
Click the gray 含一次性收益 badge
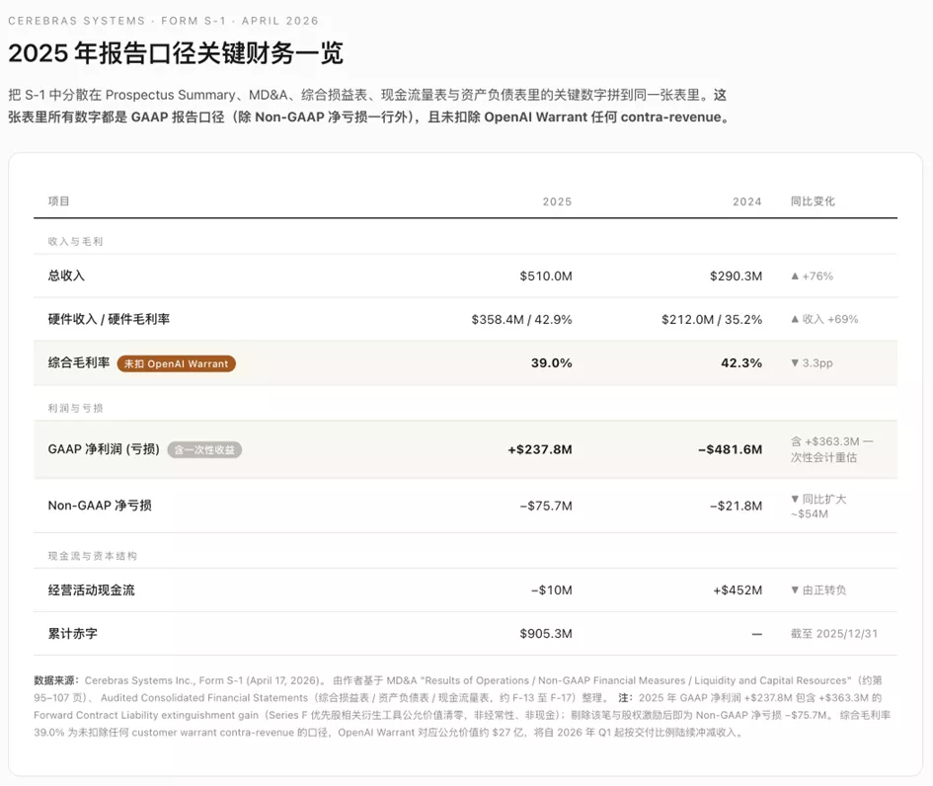204,450
